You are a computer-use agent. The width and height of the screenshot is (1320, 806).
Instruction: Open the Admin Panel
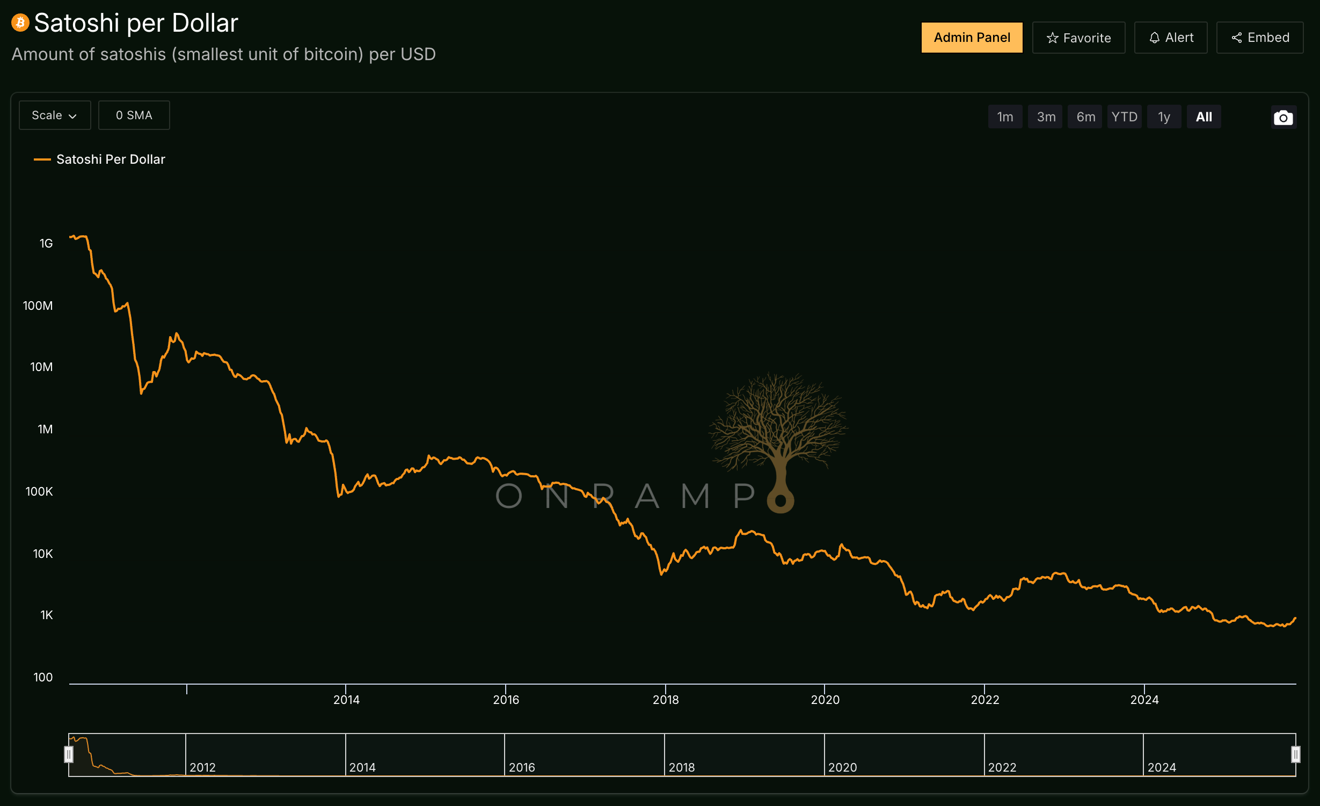(x=972, y=38)
